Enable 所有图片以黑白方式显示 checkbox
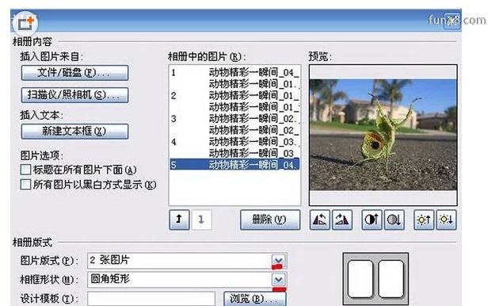Screen dimensions: 503x306 coord(25,185)
